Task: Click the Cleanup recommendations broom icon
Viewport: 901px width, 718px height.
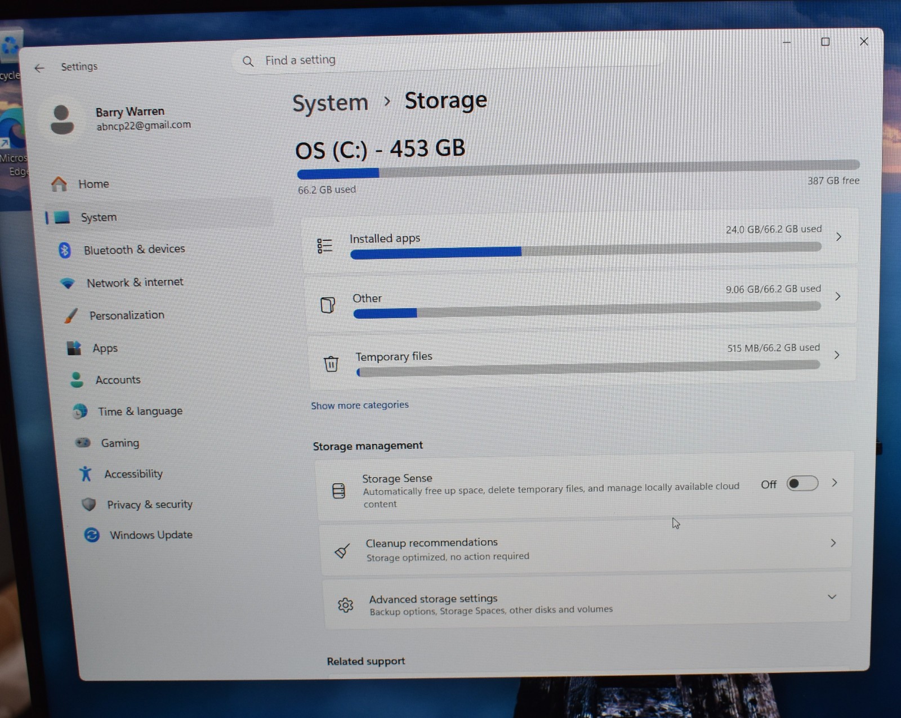Action: (342, 551)
